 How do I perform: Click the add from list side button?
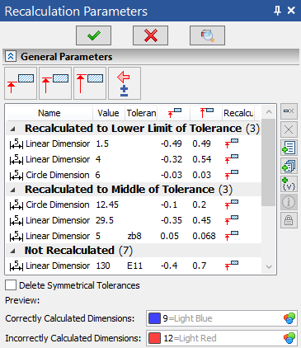[289, 148]
